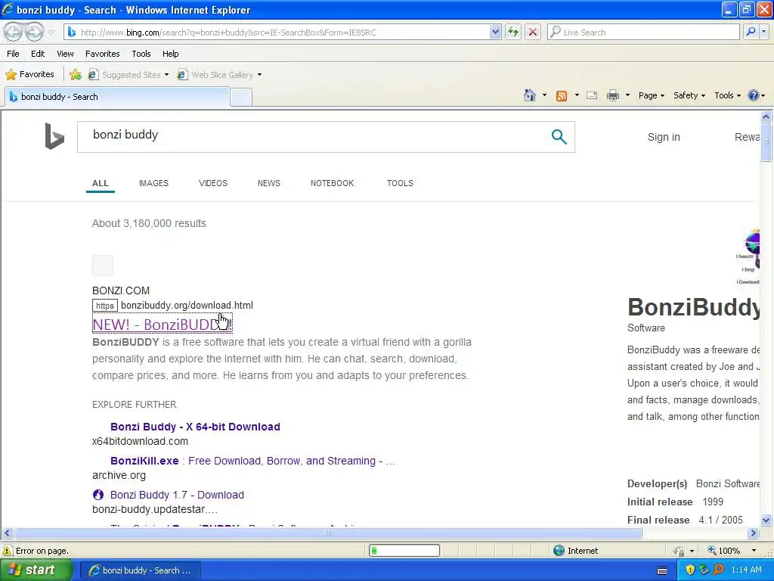Select the ALL results tab
This screenshot has width=774, height=581.
[x=101, y=183]
